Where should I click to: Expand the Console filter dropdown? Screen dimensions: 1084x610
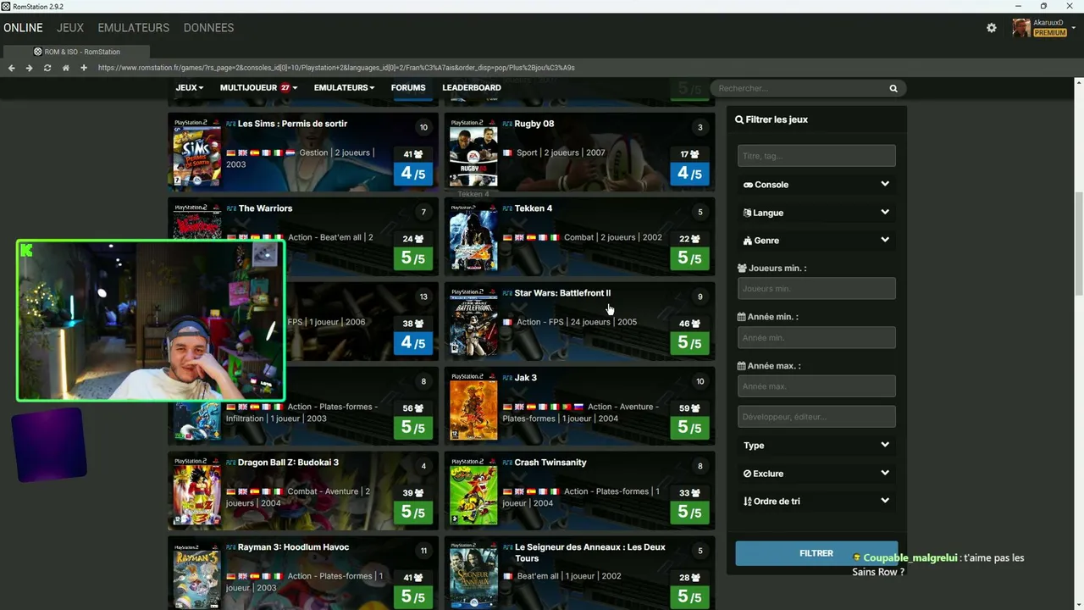coord(816,185)
